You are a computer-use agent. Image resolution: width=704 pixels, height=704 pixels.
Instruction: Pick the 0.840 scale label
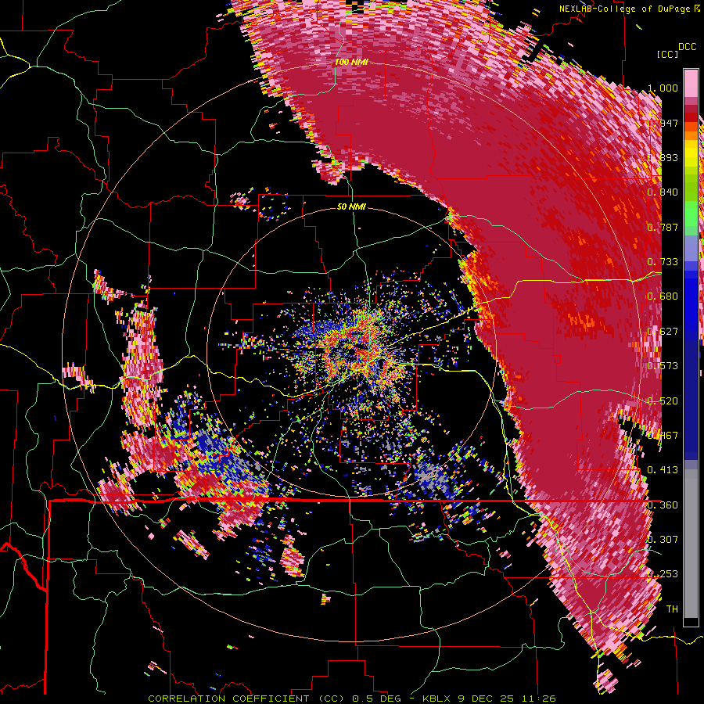[663, 192]
